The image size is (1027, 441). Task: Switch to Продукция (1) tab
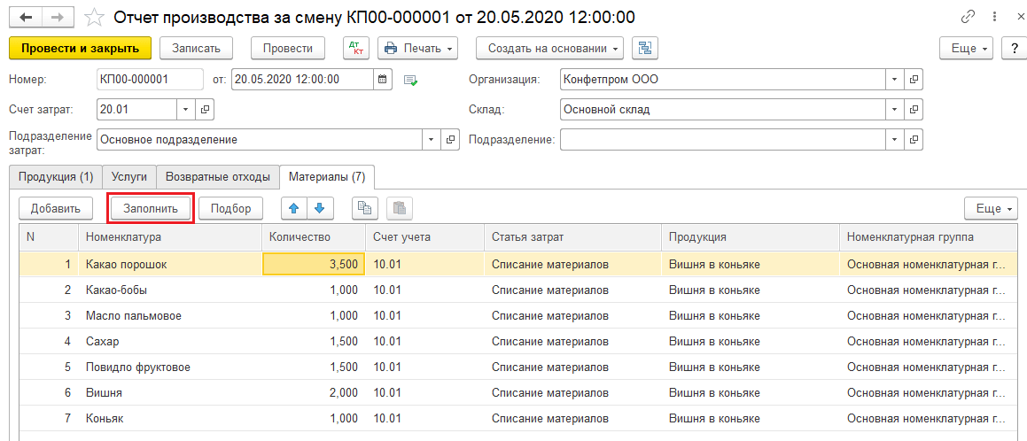tap(56, 176)
